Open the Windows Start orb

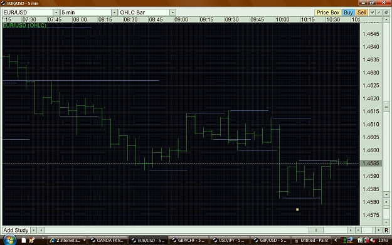pyautogui.click(x=9, y=240)
